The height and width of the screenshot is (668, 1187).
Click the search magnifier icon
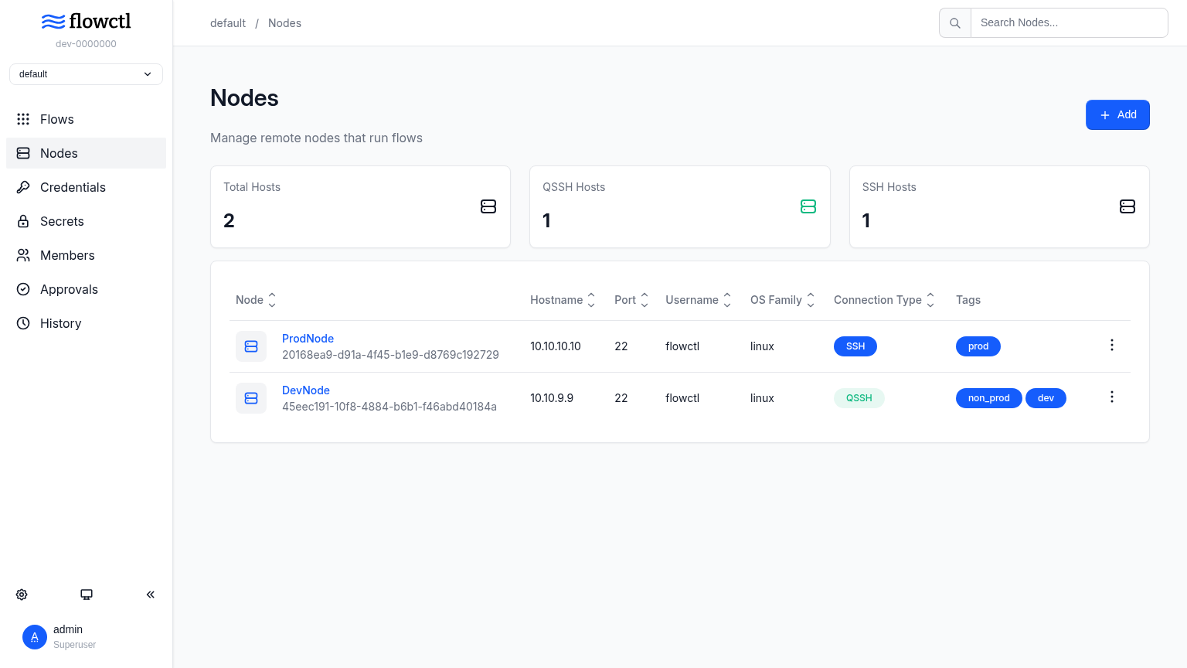[x=955, y=23]
